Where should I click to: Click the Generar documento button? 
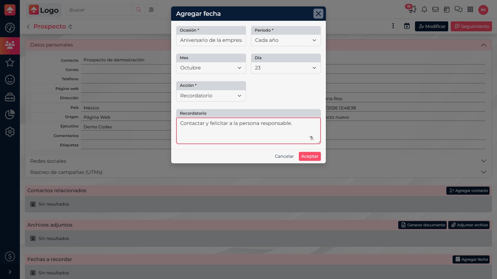(422, 225)
